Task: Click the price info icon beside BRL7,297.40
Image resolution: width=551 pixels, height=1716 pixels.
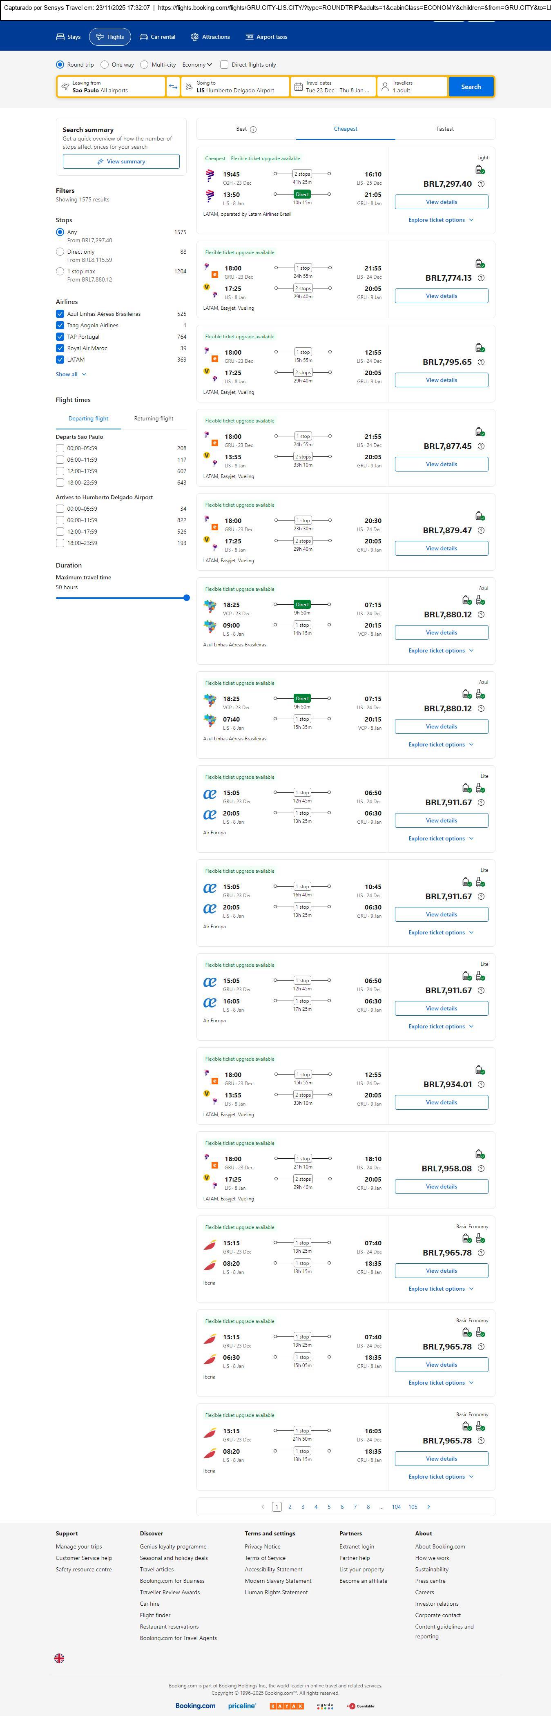Action: point(481,184)
